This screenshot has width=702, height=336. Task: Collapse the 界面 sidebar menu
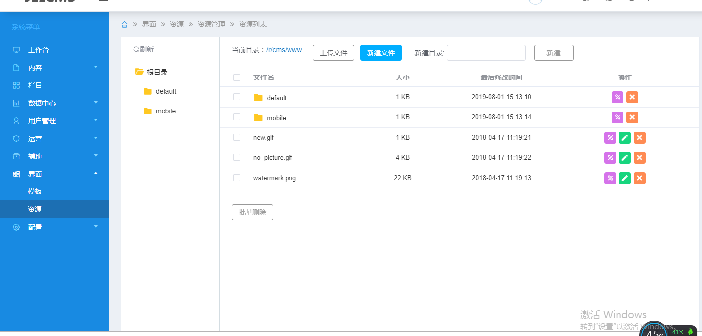54,174
